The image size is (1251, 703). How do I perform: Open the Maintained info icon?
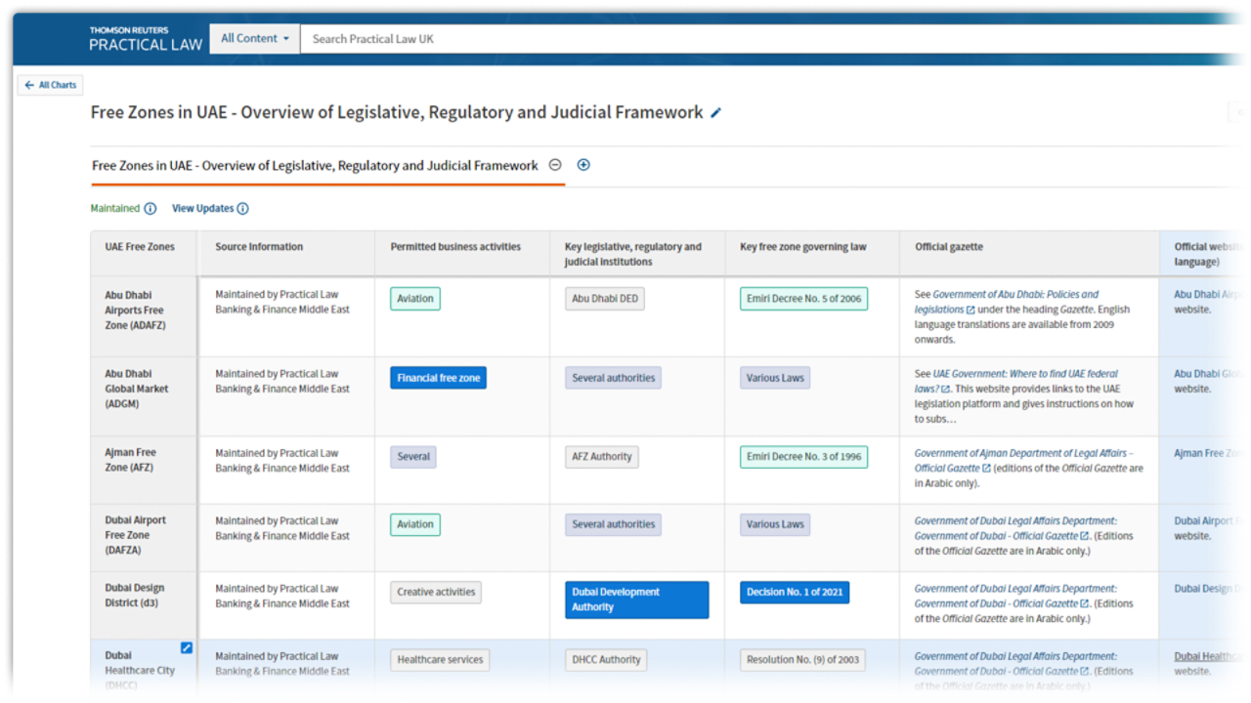pyautogui.click(x=151, y=209)
